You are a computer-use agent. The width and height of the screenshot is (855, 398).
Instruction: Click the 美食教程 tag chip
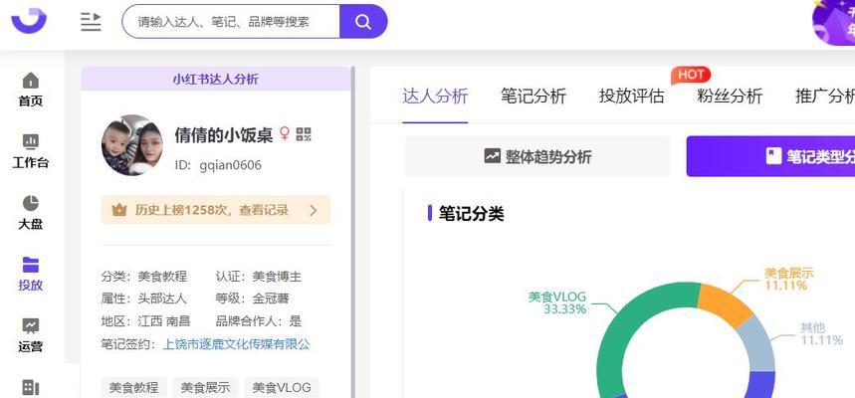pyautogui.click(x=133, y=388)
